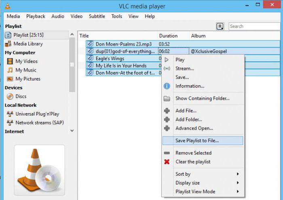Click the folder icon for Show Containing Folder

[167, 99]
